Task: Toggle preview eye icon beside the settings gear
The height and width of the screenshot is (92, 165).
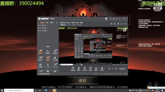Action: (x=113, y=69)
